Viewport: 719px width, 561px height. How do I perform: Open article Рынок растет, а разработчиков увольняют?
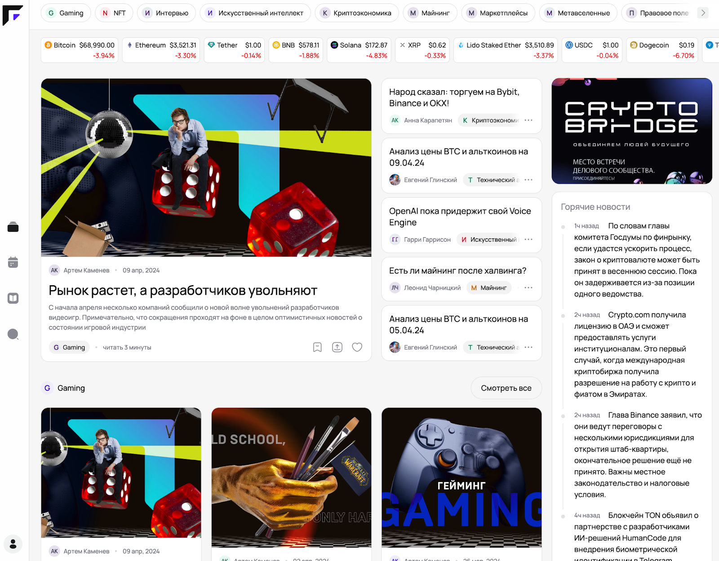(183, 291)
